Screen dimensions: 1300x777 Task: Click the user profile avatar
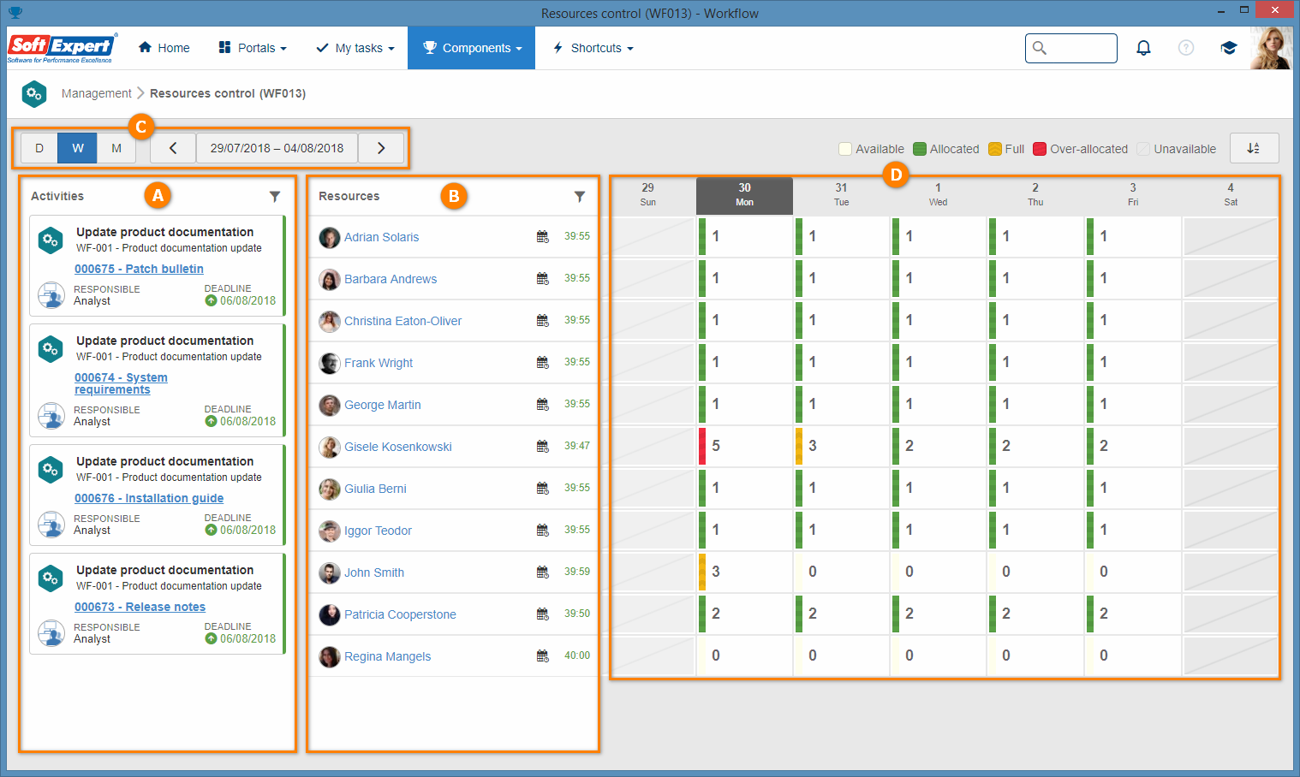click(1271, 48)
